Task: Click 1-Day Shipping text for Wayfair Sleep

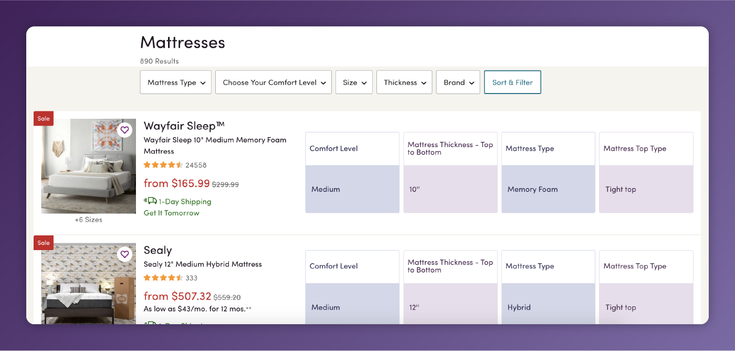Action: [x=185, y=201]
